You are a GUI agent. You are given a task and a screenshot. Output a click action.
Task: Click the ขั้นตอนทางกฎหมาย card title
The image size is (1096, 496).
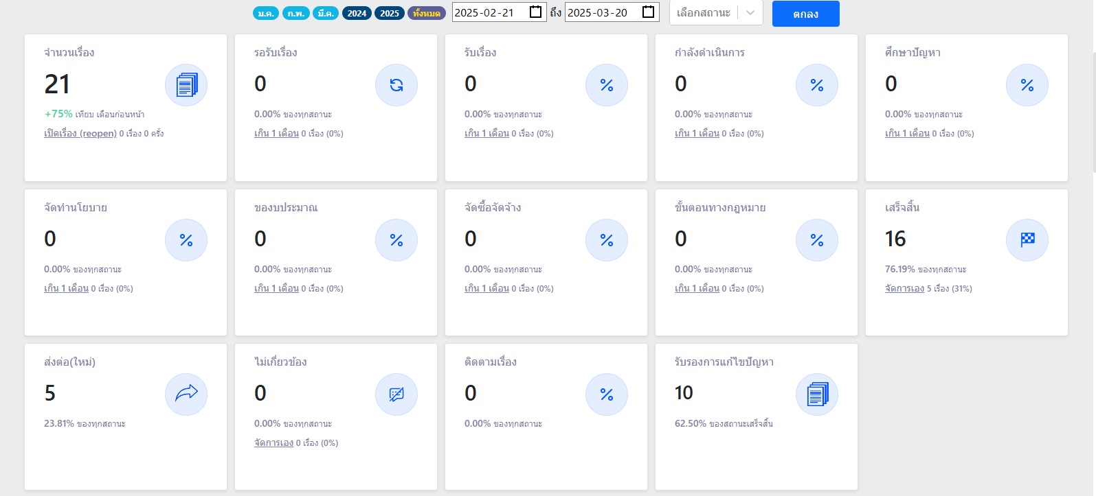tap(720, 208)
